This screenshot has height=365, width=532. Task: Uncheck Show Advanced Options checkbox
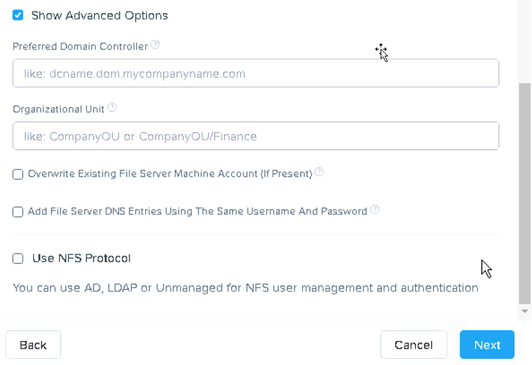pyautogui.click(x=18, y=15)
